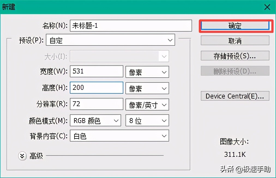Click the double-chevron icon beside 高级
Image resolution: width=276 pixels, height=178 pixels.
(22, 156)
